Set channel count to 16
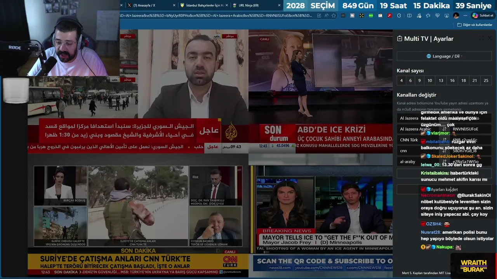The width and height of the screenshot is (497, 279). (x=452, y=81)
